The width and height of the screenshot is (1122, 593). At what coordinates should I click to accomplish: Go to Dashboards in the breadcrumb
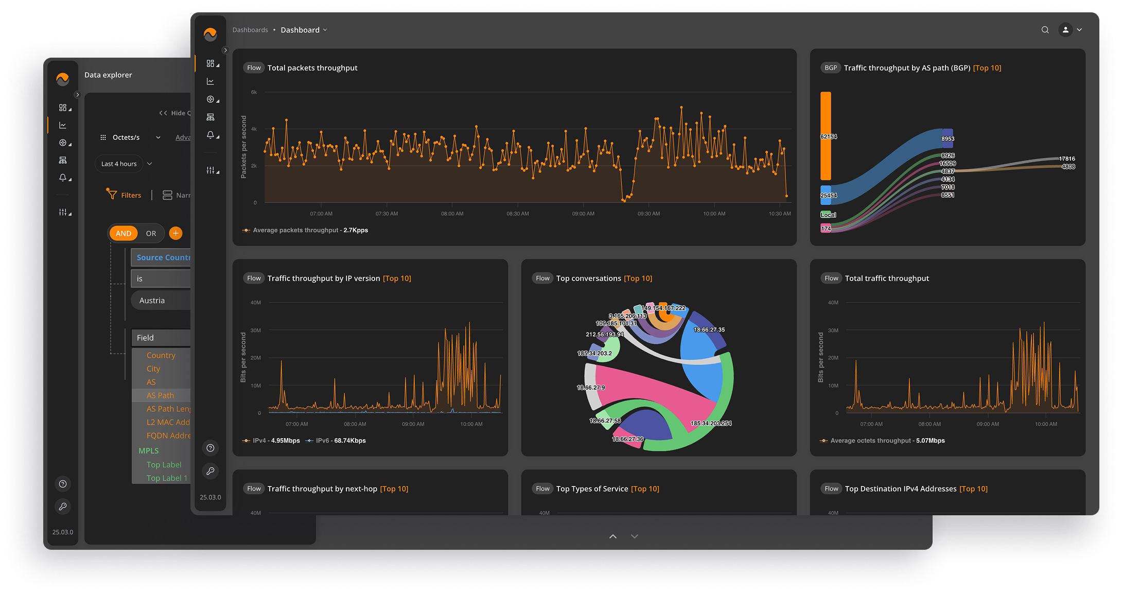(x=250, y=30)
